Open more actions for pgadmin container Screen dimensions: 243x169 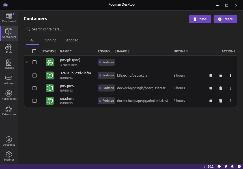[x=231, y=101]
